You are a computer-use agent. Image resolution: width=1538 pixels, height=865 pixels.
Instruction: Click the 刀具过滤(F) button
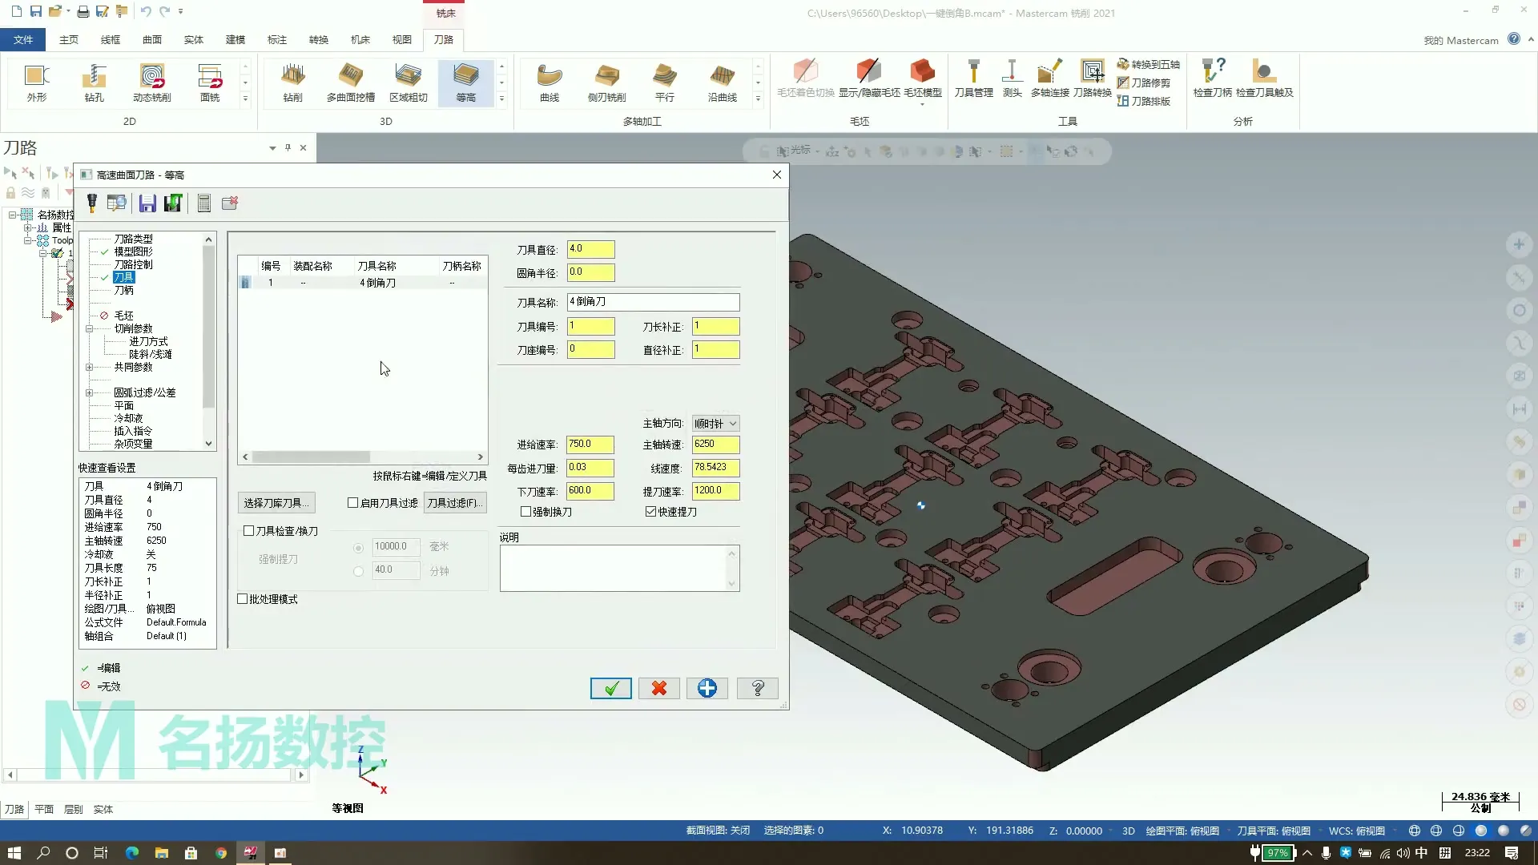[x=454, y=503]
